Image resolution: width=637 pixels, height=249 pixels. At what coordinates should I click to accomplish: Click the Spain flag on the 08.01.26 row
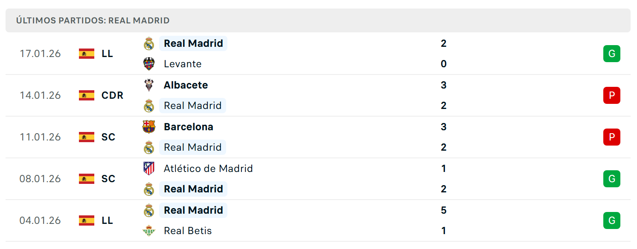pos(87,179)
